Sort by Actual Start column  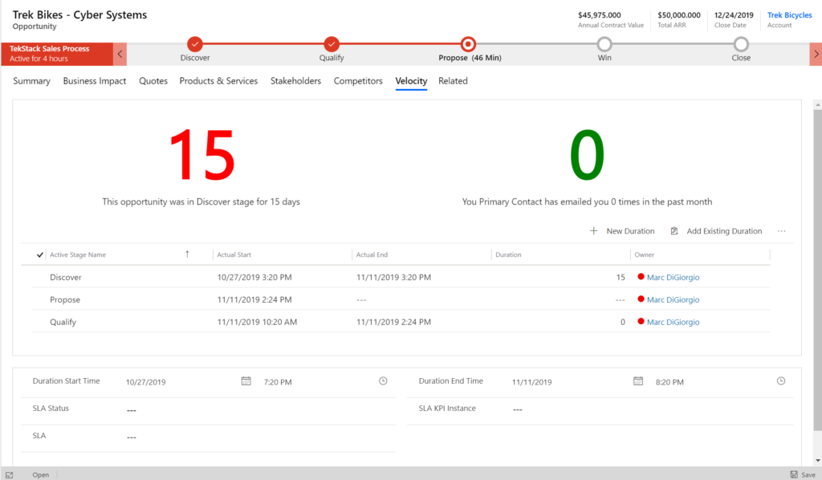pyautogui.click(x=234, y=254)
